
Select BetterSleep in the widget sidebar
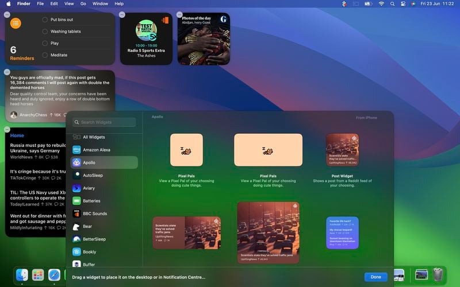point(104,239)
